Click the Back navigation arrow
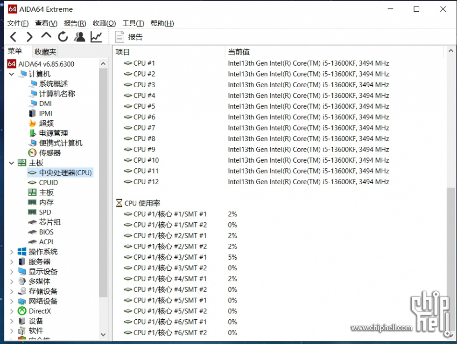The width and height of the screenshot is (457, 344). pyautogui.click(x=14, y=37)
